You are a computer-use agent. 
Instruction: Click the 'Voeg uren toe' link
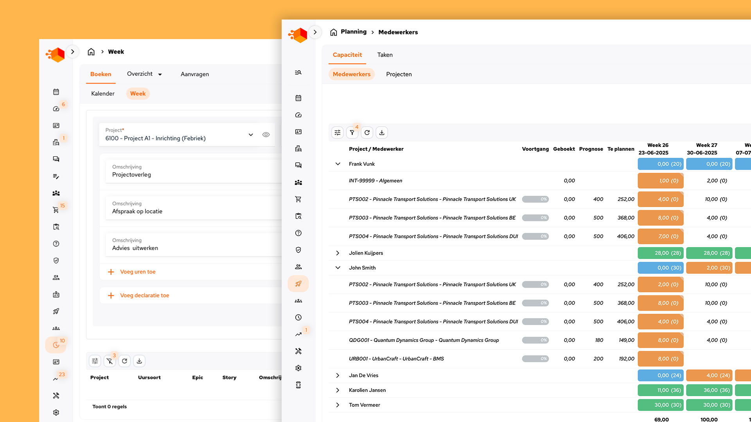tap(137, 272)
